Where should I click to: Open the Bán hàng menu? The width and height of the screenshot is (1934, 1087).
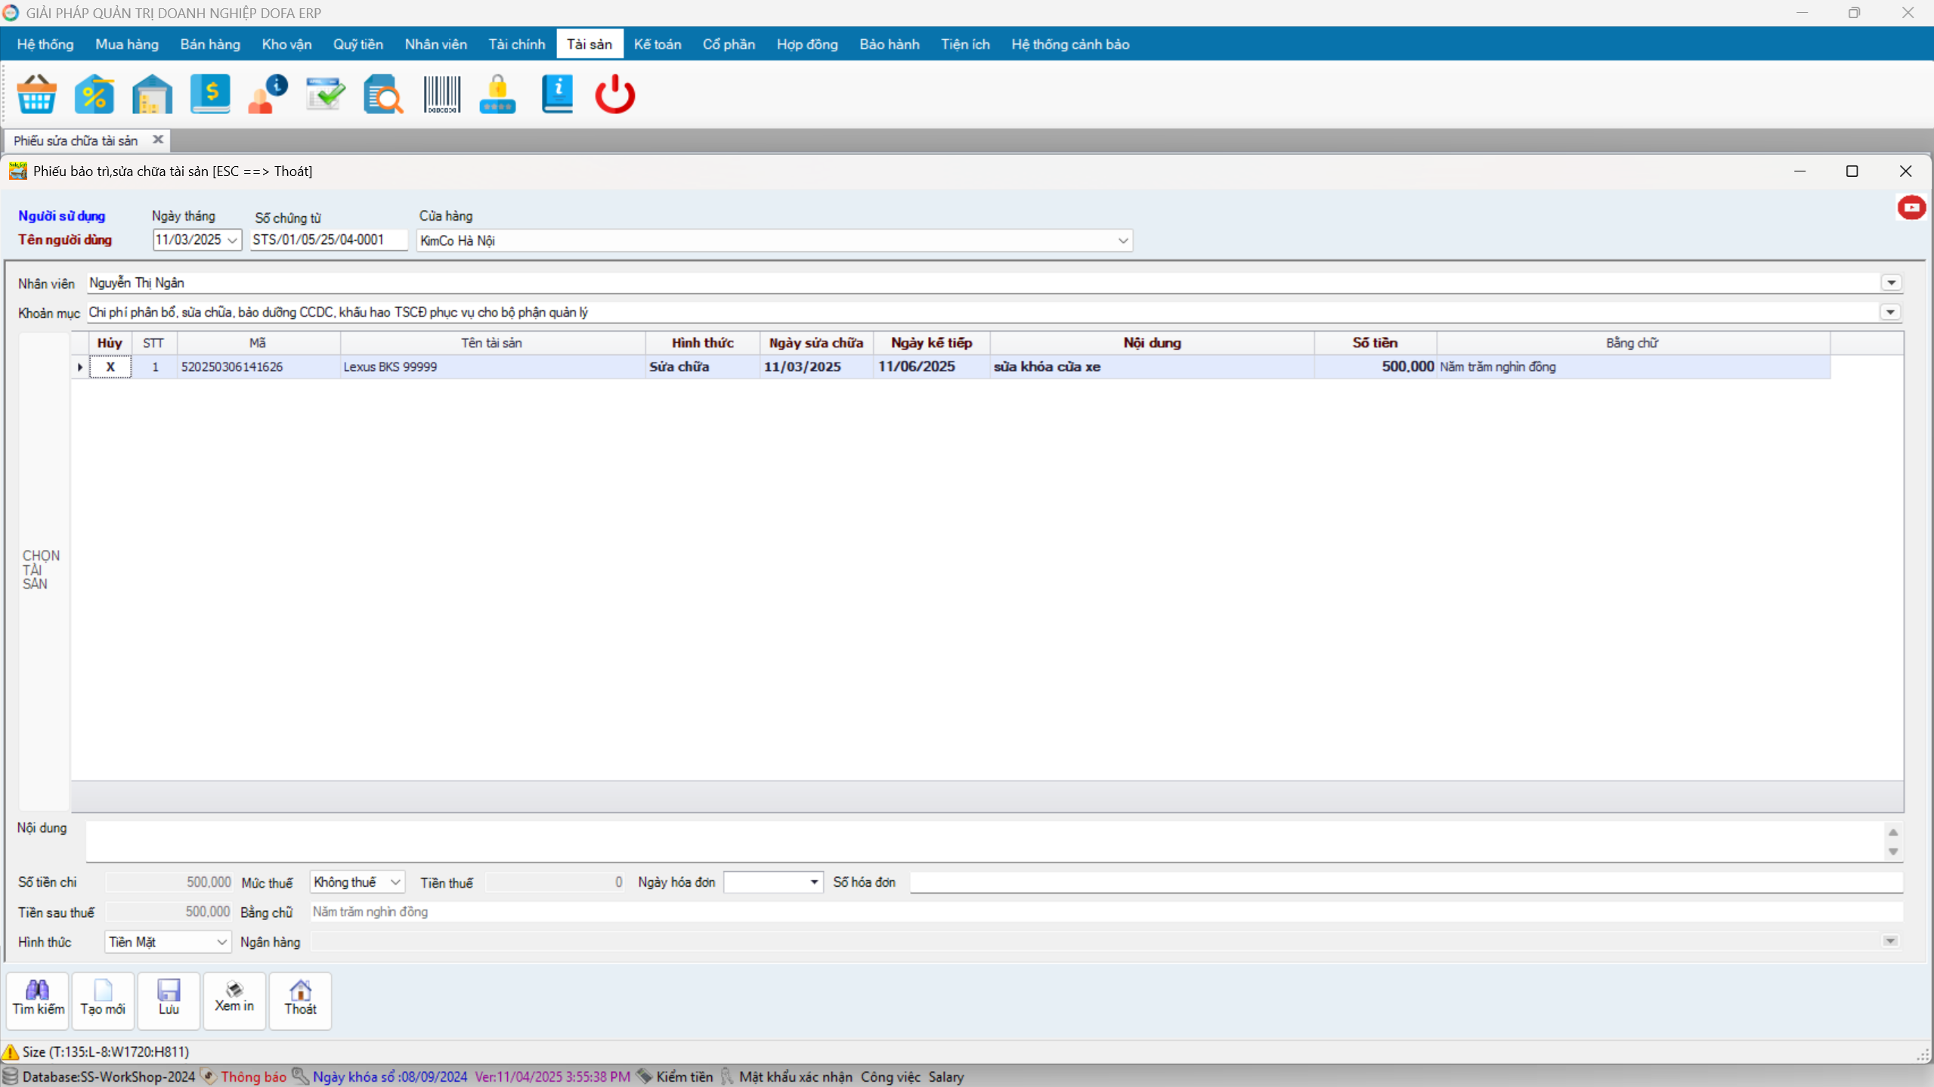click(210, 44)
